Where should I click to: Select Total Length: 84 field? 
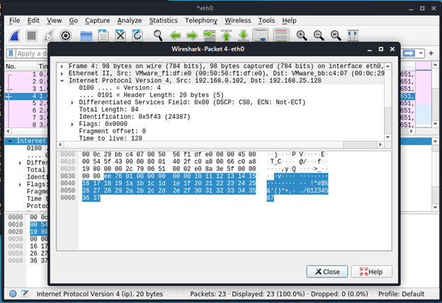pyautogui.click(x=108, y=110)
